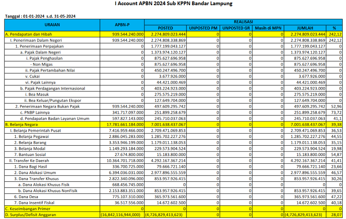Click the Tanggal date range text
Image resolution: width=346 pixels, height=219 pixels.
[x=40, y=16]
